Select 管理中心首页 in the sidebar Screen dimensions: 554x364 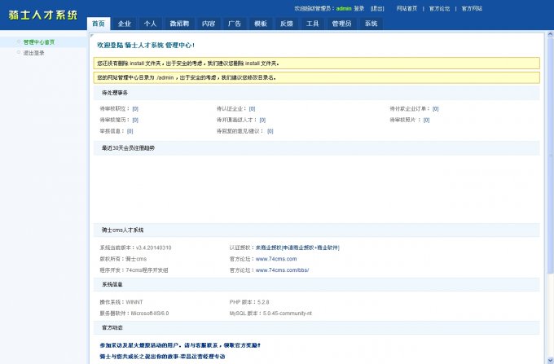[39, 42]
